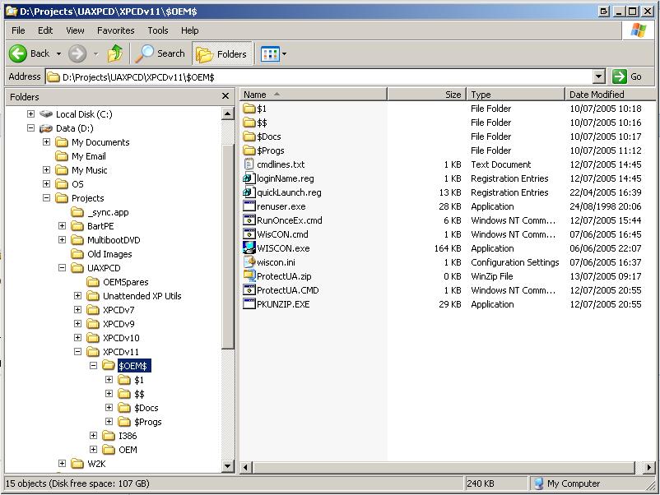This screenshot has width=660, height=495.
Task: Collapse the Projects tree node
Action: 46,197
